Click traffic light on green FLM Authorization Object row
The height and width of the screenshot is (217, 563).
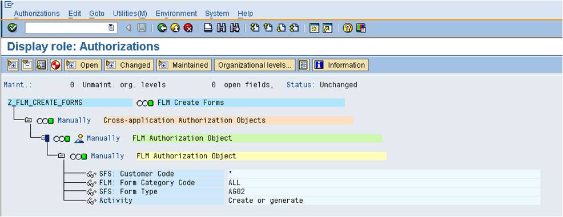click(62, 138)
